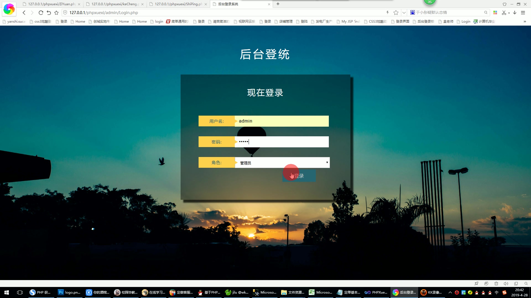The width and height of the screenshot is (531, 298).
Task: Open the 登录界面 bookmark
Action: click(x=400, y=22)
